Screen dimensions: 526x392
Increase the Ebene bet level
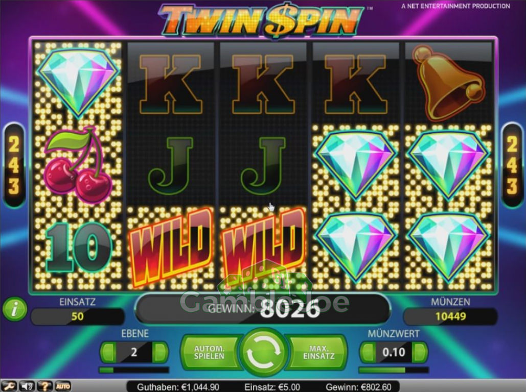coord(160,352)
